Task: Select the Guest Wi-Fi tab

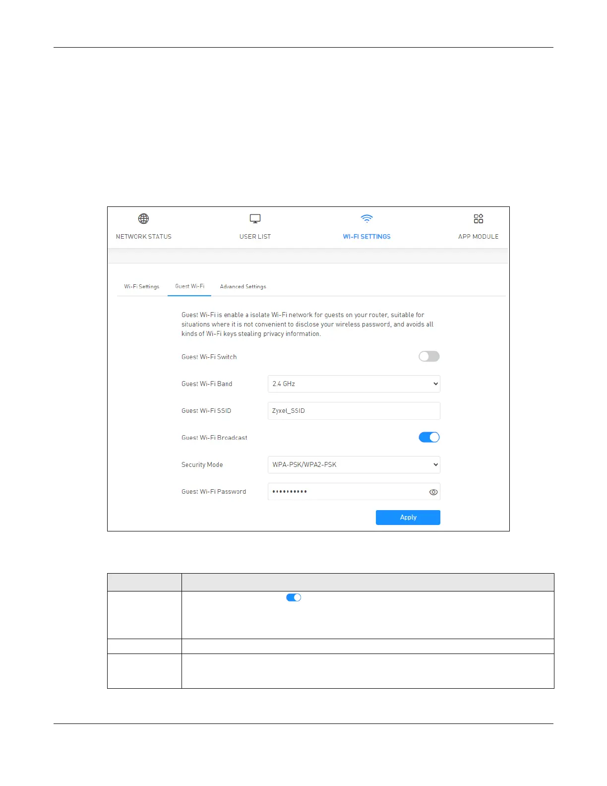Action: [x=189, y=286]
